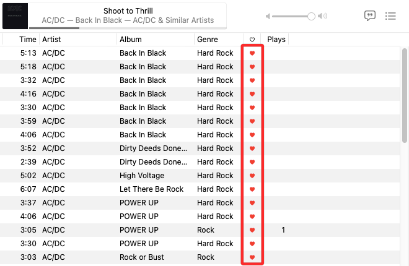The width and height of the screenshot is (409, 266).
Task: Show the Up Next queue list
Action: 390,16
